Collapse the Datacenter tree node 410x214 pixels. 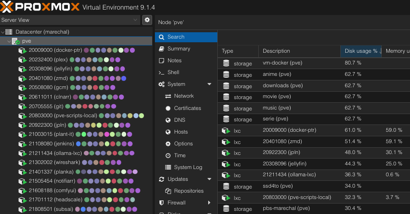click(x=3, y=32)
